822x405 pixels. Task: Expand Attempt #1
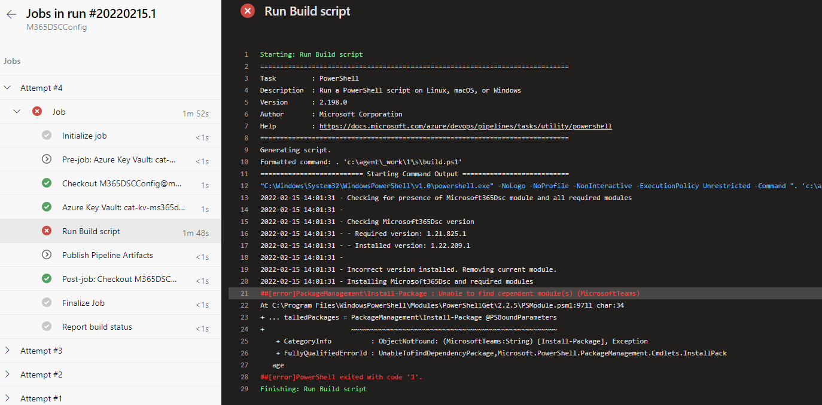click(7, 398)
